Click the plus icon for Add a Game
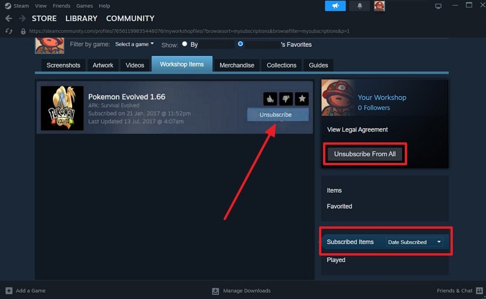 9,290
